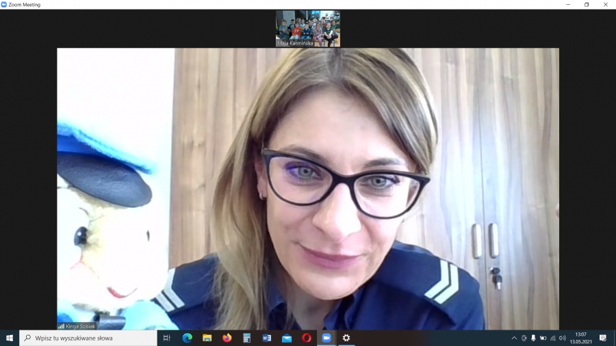Image resolution: width=616 pixels, height=346 pixels.
Task: Open the notification Action Center icon
Action: pos(603,338)
